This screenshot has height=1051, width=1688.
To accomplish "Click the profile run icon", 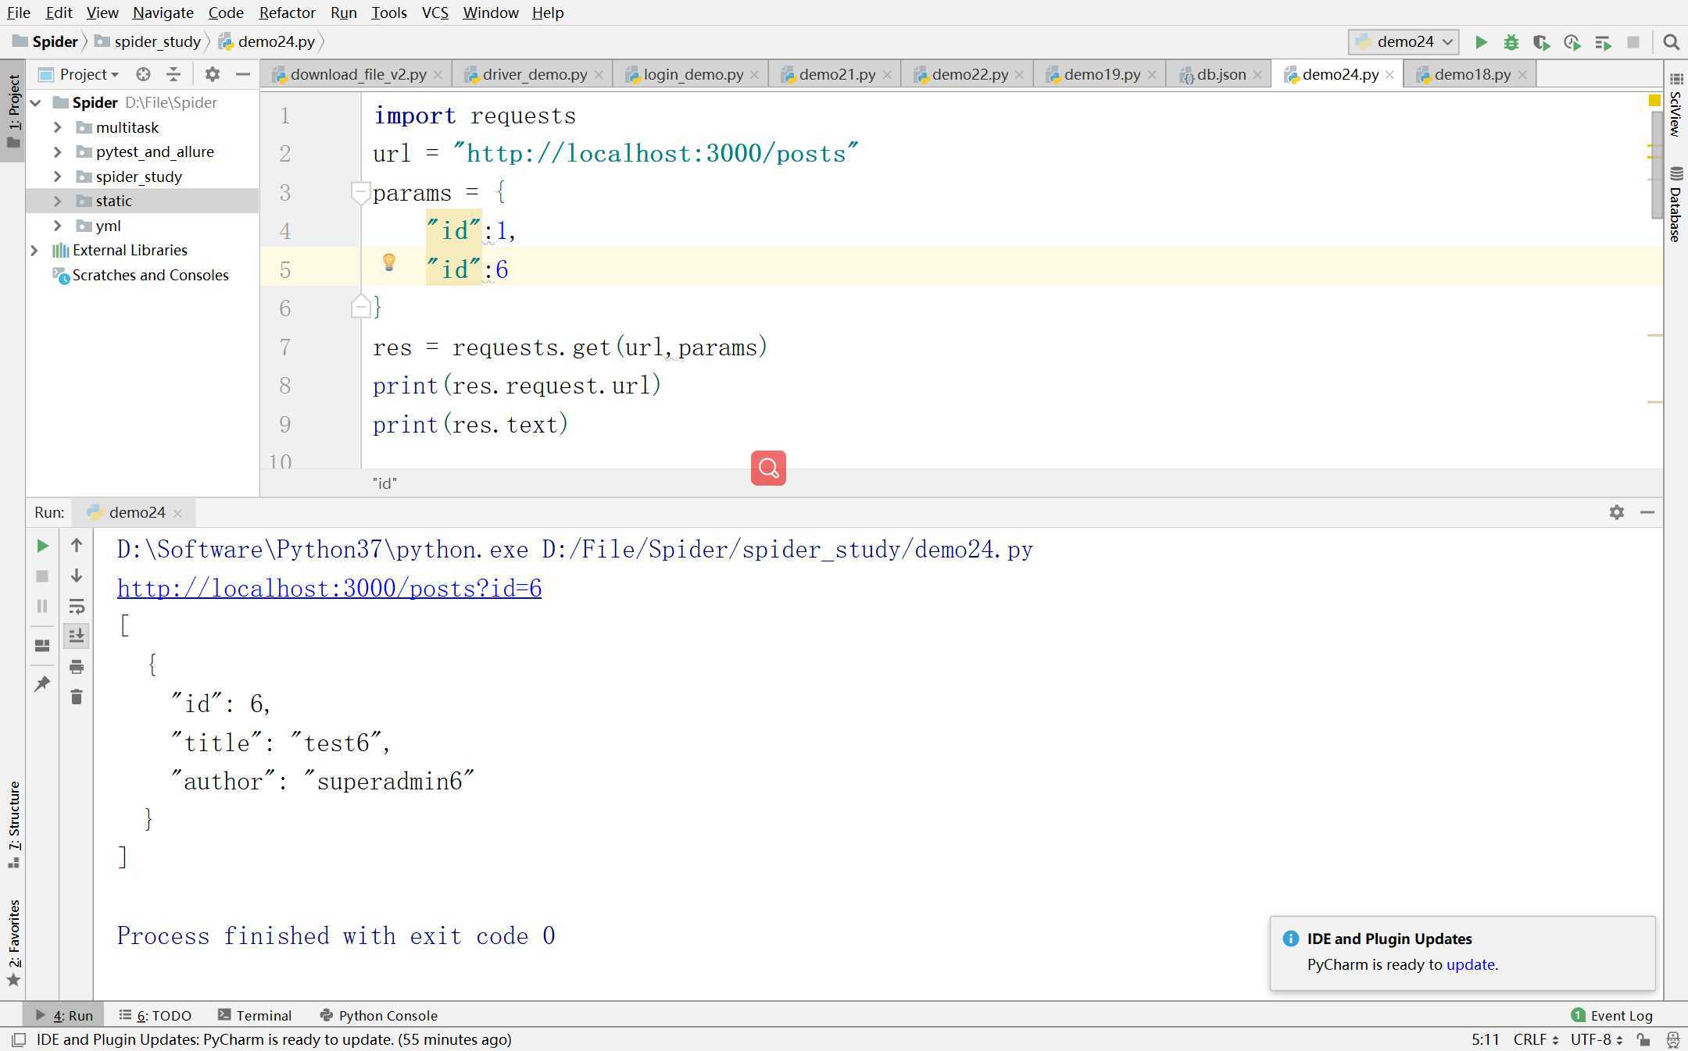I will [1572, 42].
